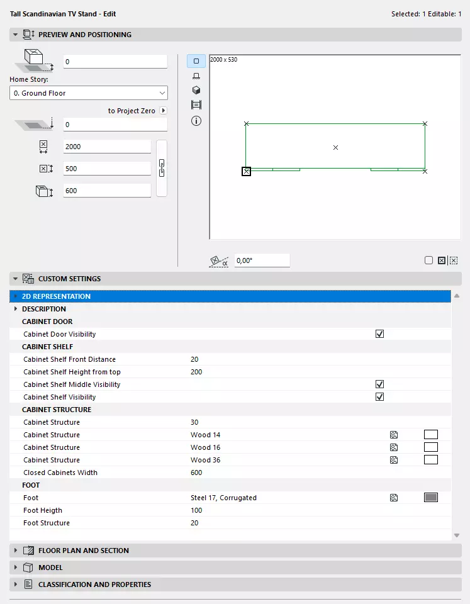Click the depth dimension icon beside 500
470x604 pixels.
[46, 169]
